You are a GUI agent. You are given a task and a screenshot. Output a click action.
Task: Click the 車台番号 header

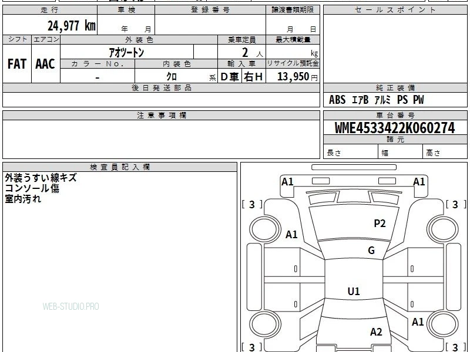pos(395,116)
